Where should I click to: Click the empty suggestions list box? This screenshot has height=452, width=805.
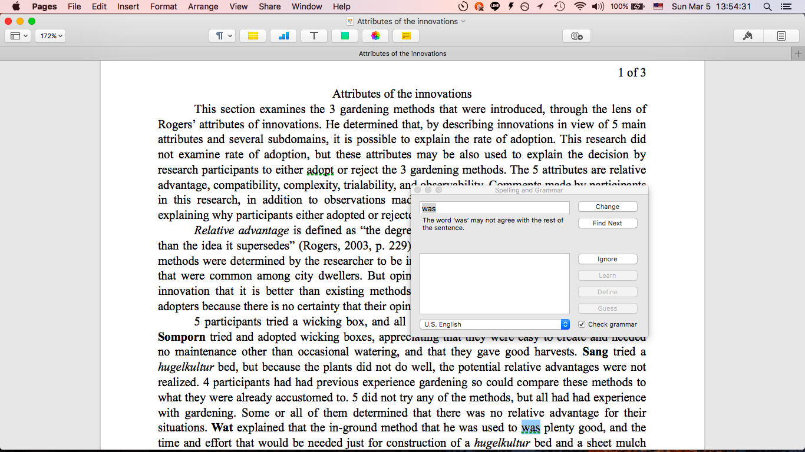(x=494, y=284)
